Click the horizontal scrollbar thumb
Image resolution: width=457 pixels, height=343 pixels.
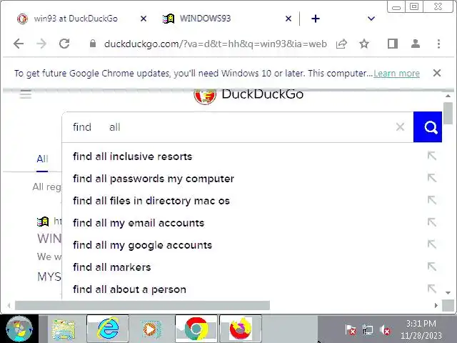click(x=142, y=305)
